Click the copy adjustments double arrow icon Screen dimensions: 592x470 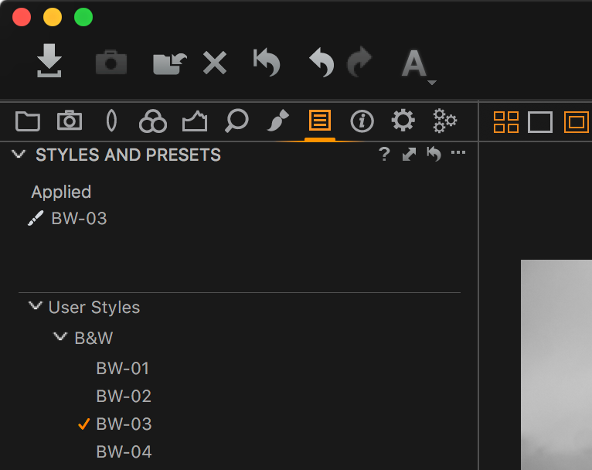(409, 154)
